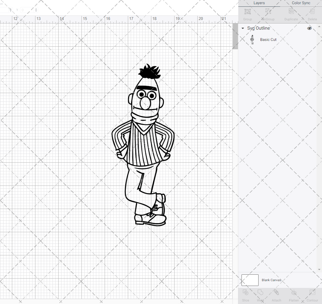Switch to the Layers tab
322x304 pixels.
(x=259, y=3)
